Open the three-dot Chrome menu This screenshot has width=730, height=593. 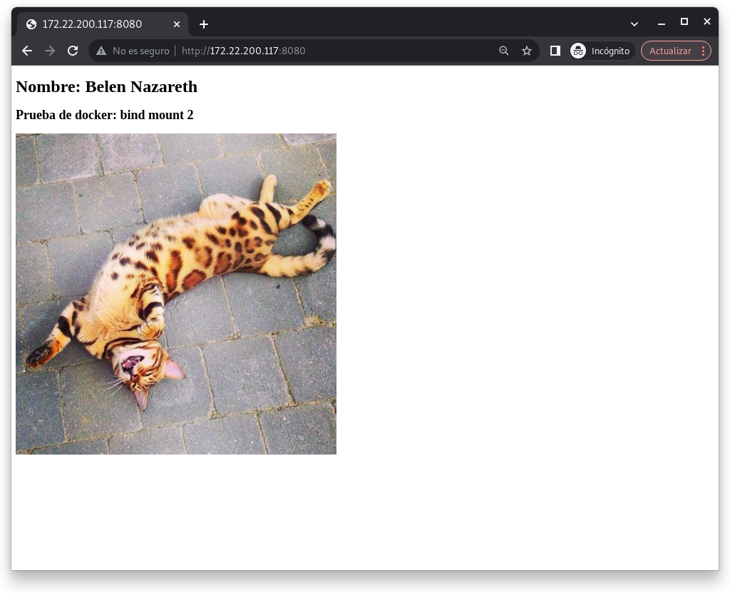tap(703, 51)
